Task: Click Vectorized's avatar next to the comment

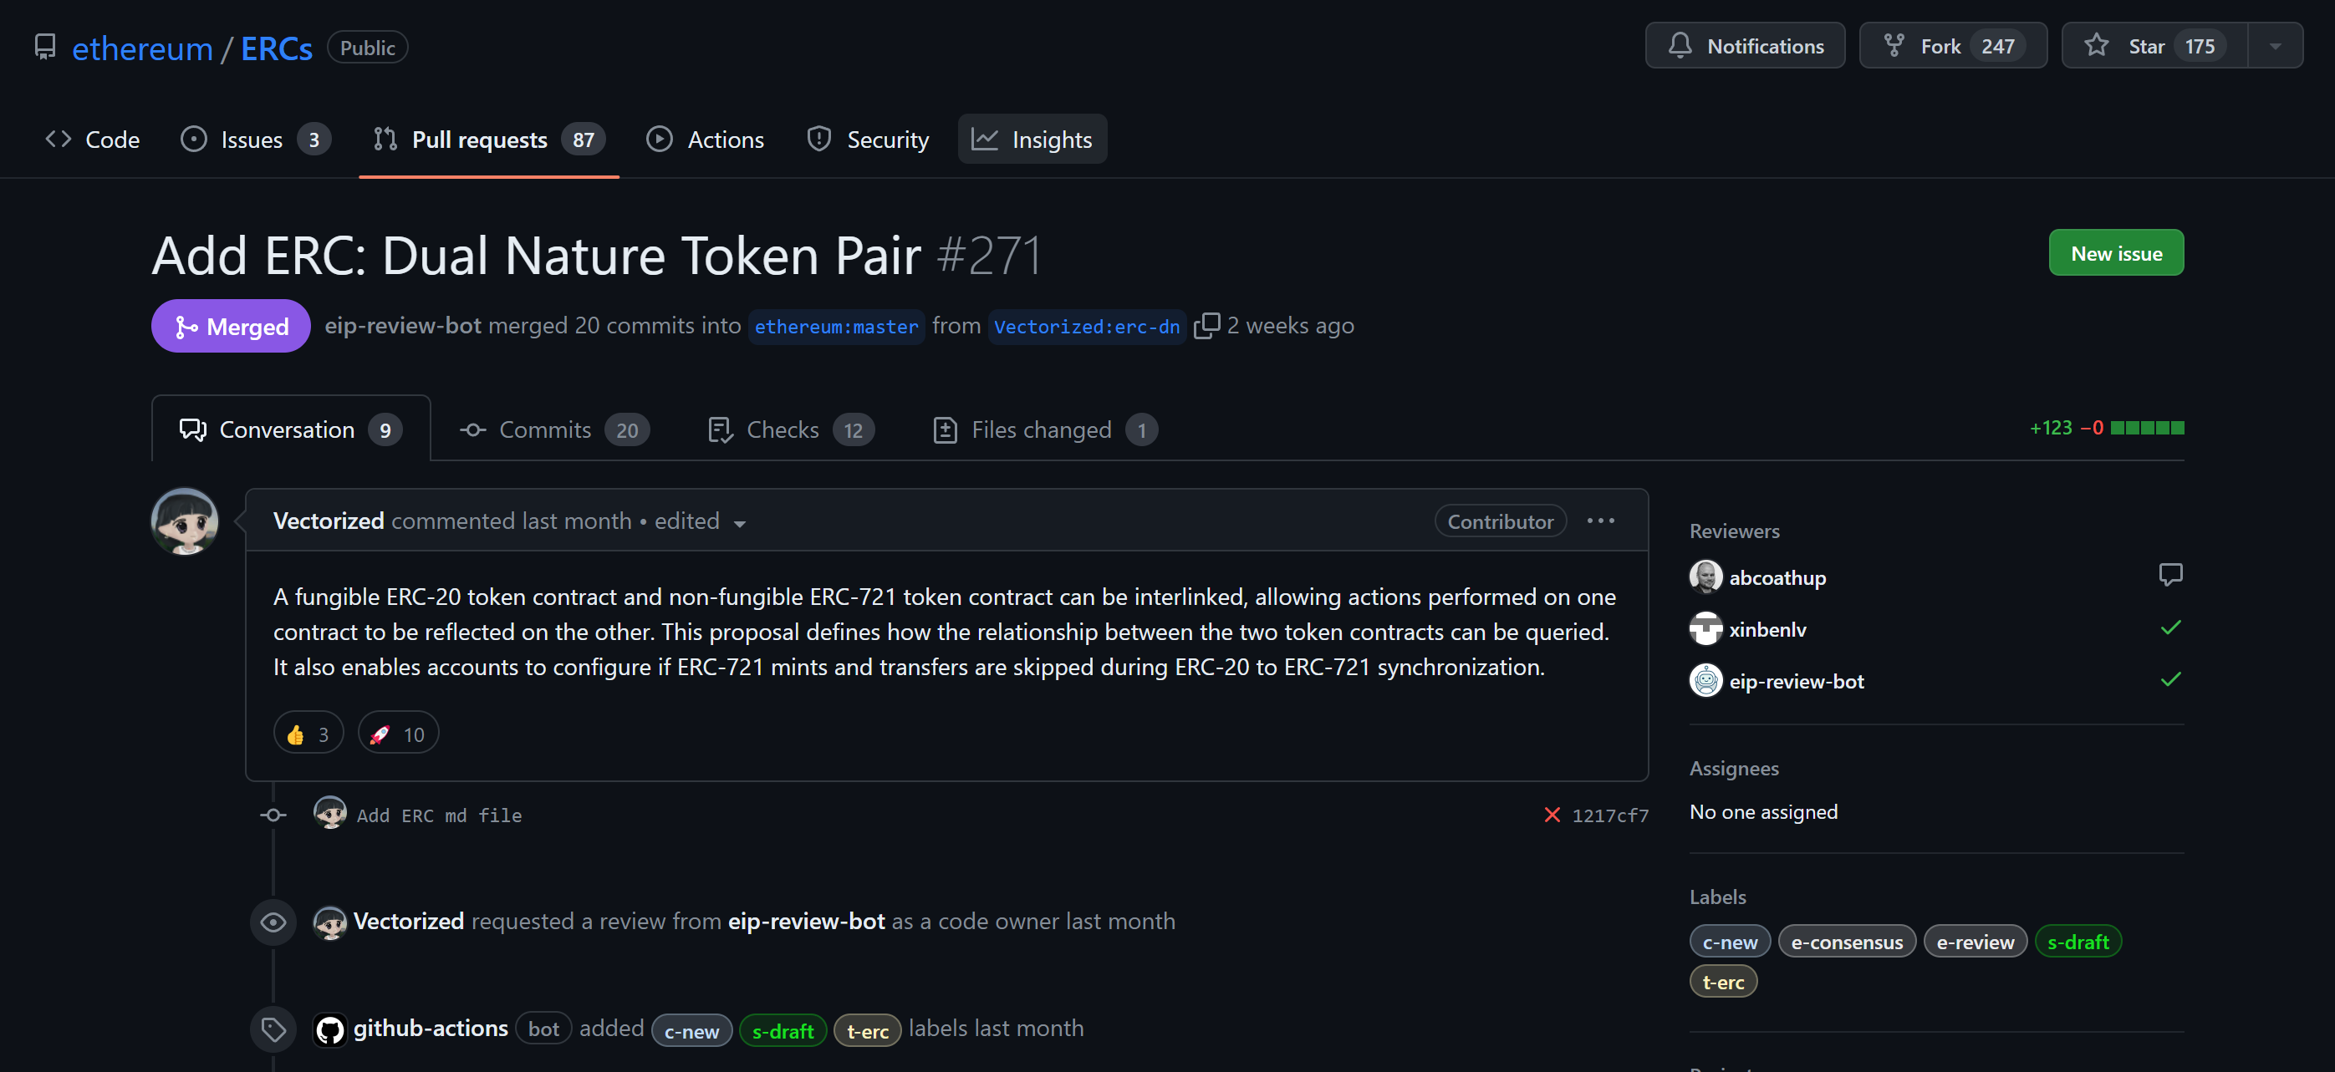Action: [x=185, y=522]
